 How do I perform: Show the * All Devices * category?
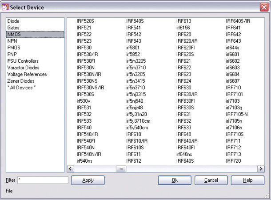[x=21, y=88]
